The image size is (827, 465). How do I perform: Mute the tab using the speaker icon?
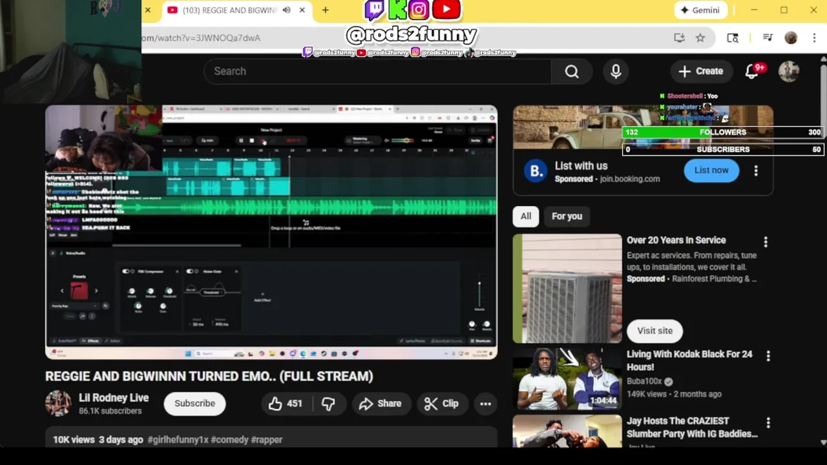coord(286,10)
